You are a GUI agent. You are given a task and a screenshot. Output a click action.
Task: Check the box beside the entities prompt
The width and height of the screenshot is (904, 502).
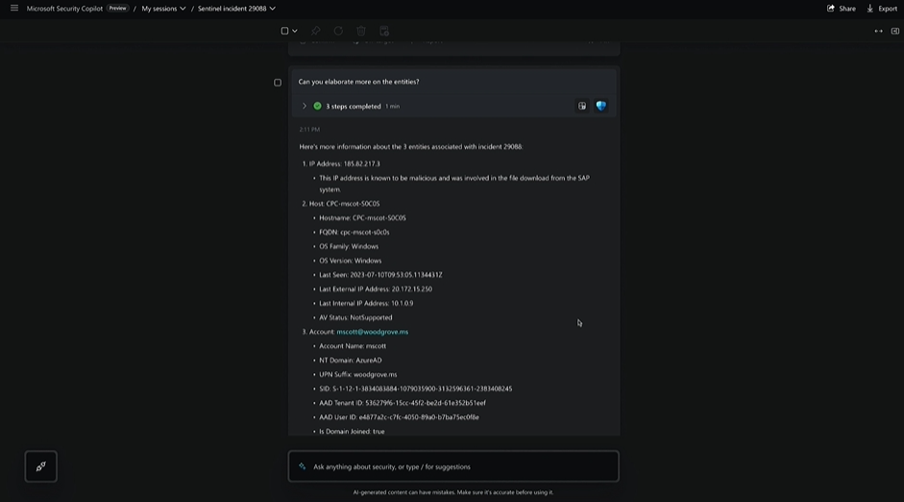point(278,83)
